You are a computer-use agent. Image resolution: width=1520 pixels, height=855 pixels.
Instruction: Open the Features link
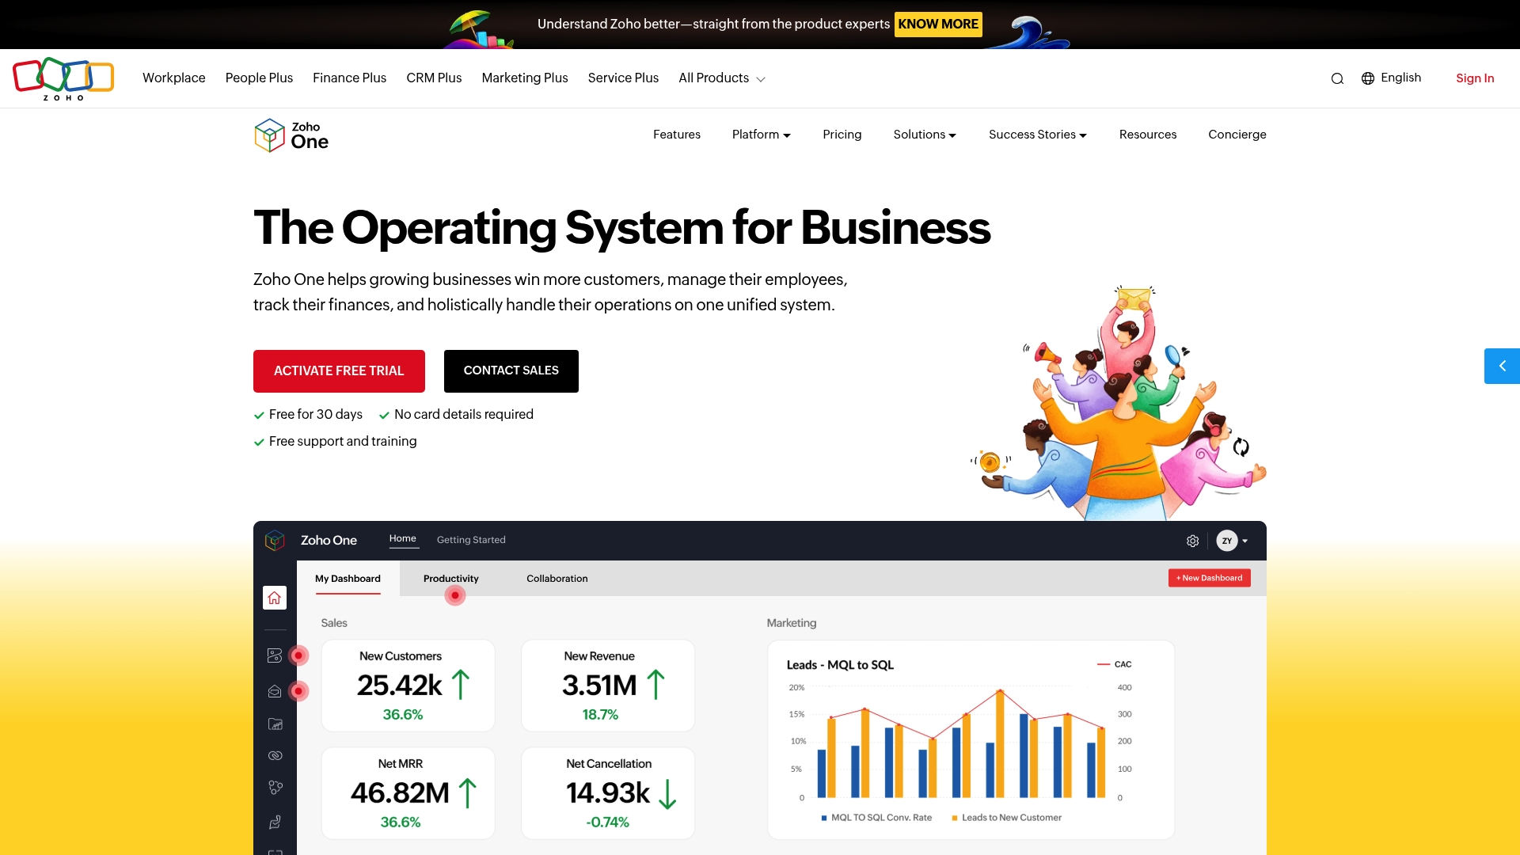click(677, 135)
